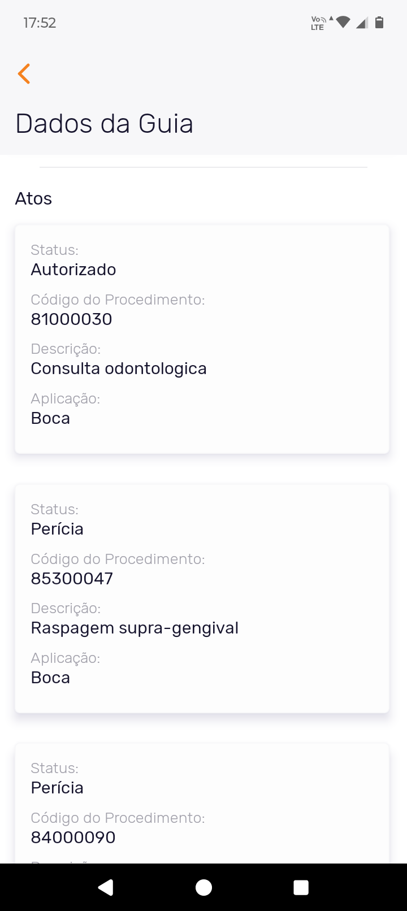Tap the Dados da Guia title
Viewport: 407px width, 911px height.
[104, 124]
